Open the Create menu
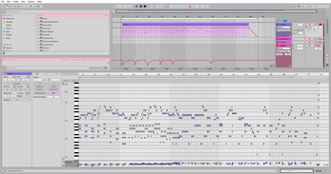Viewport: 331px width, 174px height. tap(15, 2)
